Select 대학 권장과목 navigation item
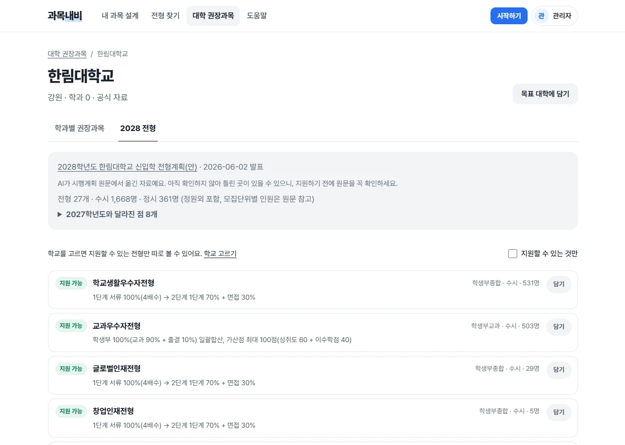The width and height of the screenshot is (625, 445). [x=213, y=16]
